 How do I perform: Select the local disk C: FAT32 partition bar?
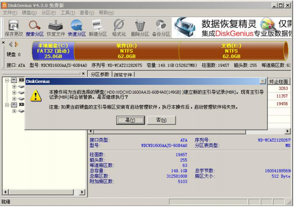(x=53, y=51)
